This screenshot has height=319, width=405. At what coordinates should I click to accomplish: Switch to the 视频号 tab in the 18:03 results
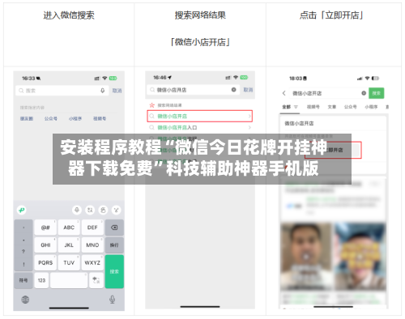click(313, 107)
